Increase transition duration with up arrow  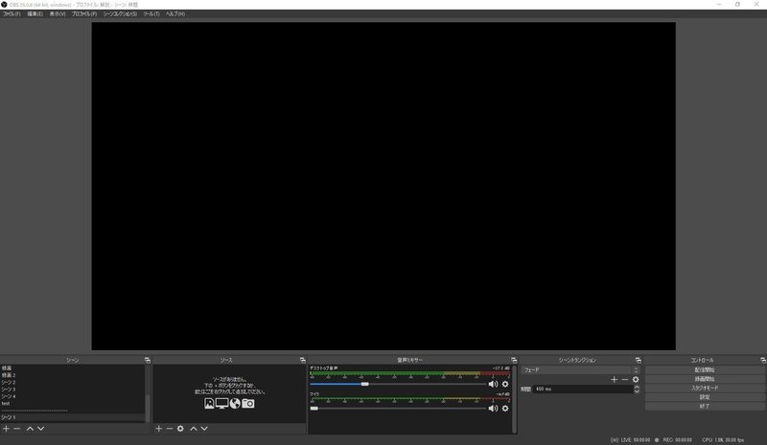pos(637,387)
